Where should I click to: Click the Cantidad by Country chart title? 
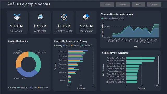18,41
